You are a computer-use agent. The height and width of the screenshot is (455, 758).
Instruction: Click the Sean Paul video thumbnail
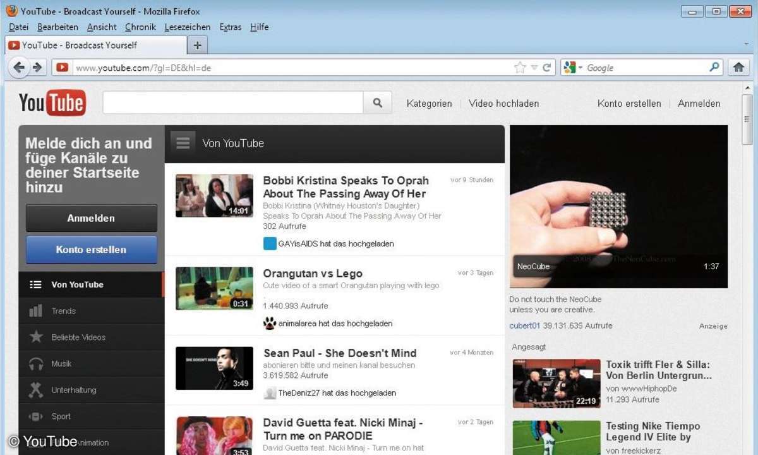pos(214,368)
